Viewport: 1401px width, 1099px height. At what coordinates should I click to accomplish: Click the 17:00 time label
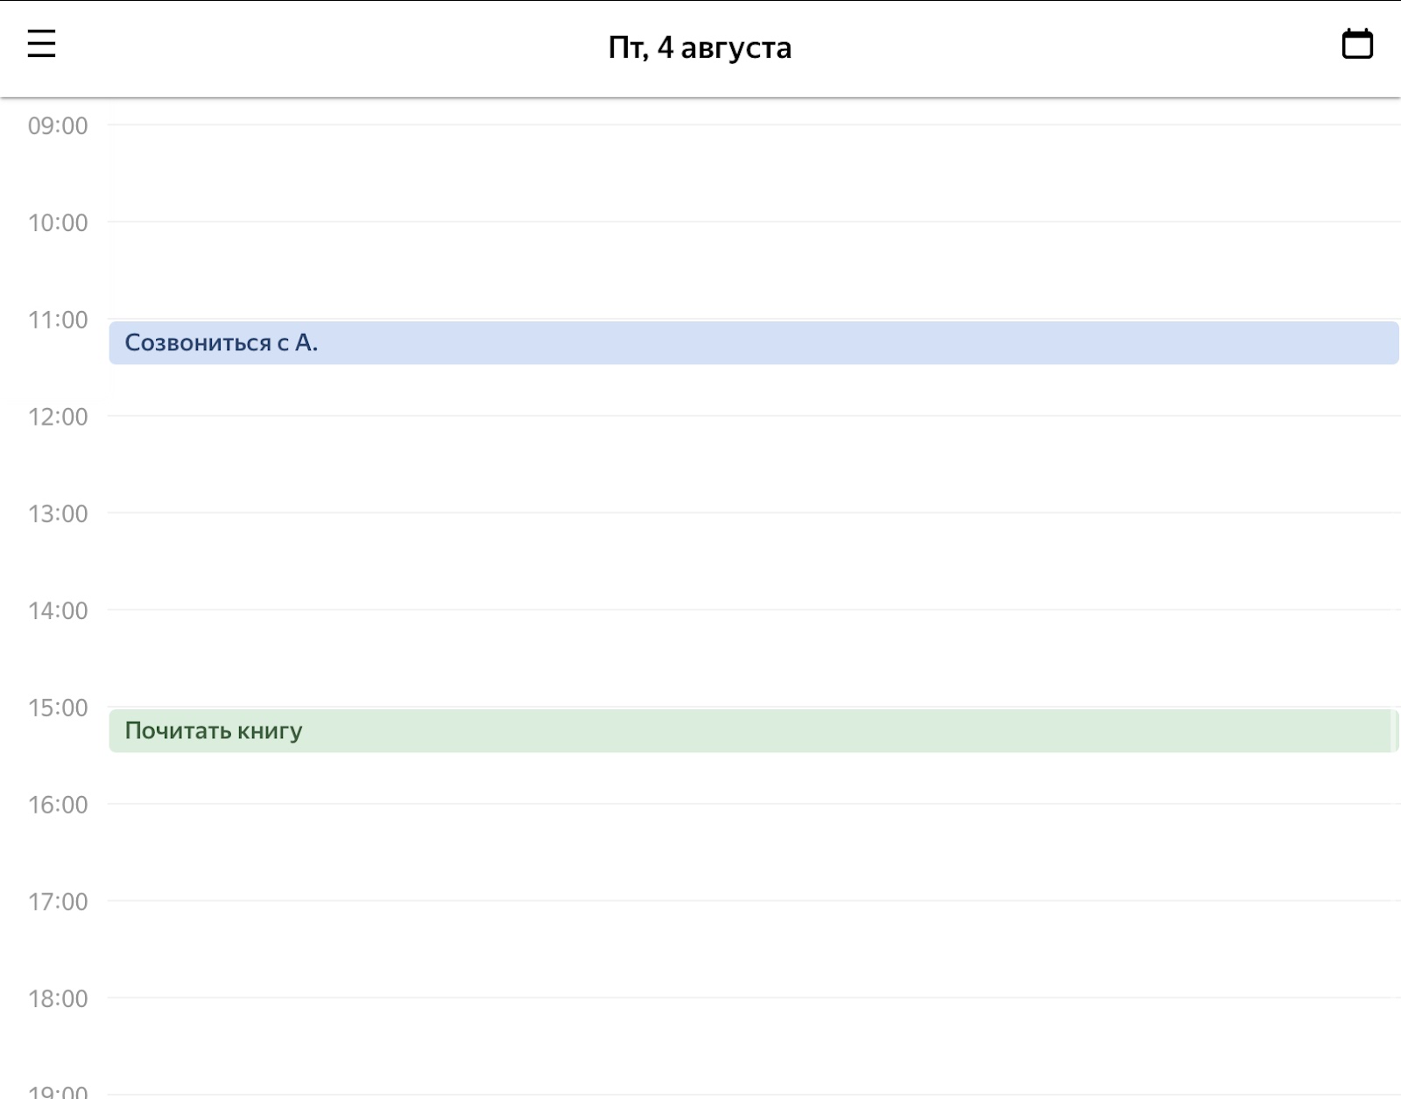click(x=58, y=902)
